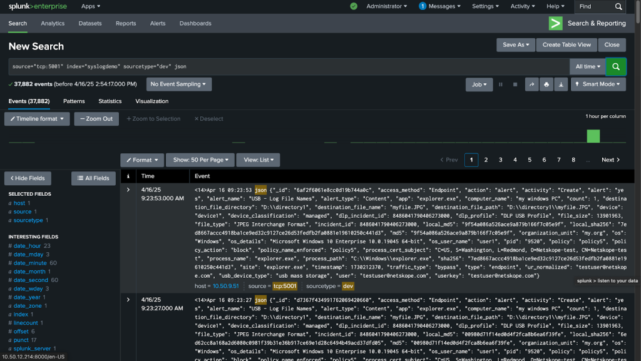641x361 pixels.
Task: Click in the search query input
Action: 289,66
